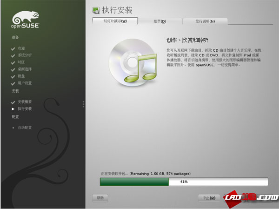279x209 pixels.
Task: Select the current 执行安装 sidebar step
Action: point(25,108)
